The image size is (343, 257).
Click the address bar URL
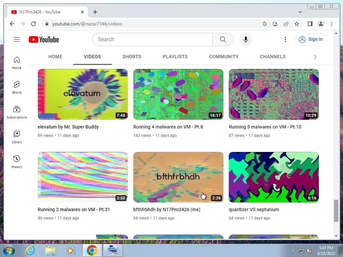pyautogui.click(x=87, y=24)
